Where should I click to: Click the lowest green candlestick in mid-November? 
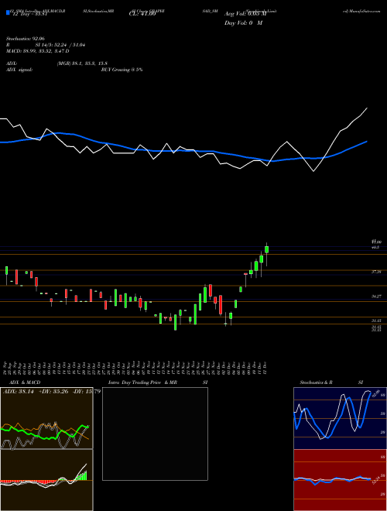[x=175, y=322]
